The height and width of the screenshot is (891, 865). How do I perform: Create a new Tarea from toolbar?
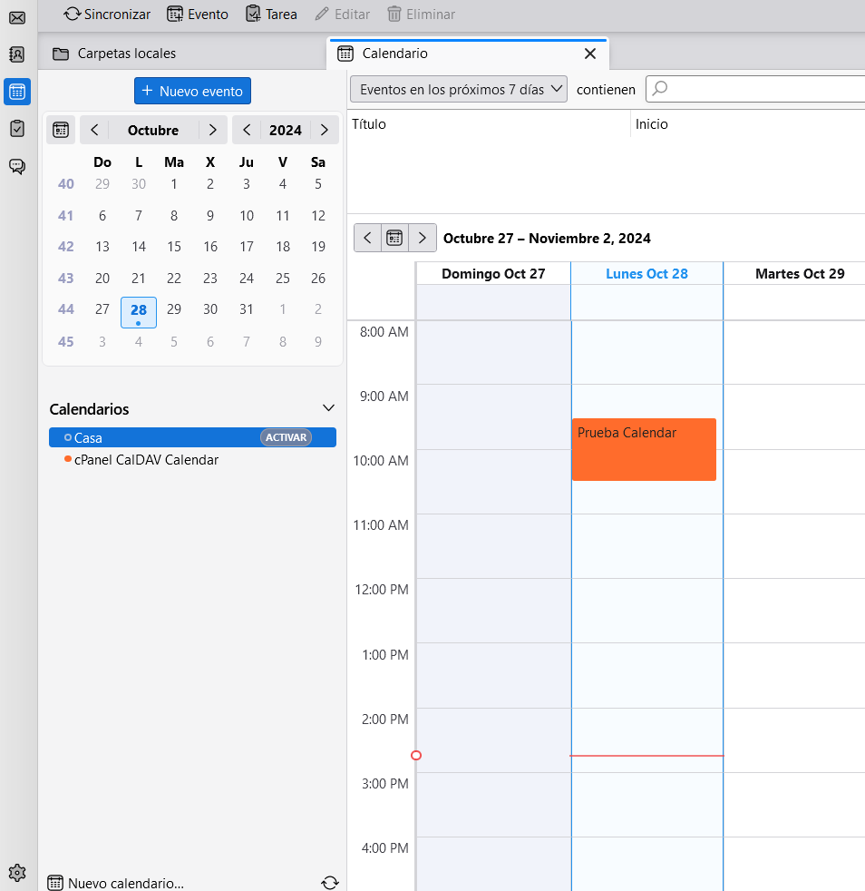tap(271, 15)
